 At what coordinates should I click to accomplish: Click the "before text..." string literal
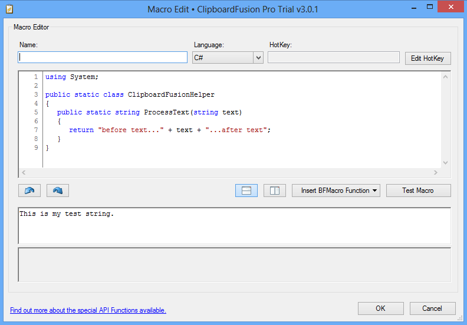pyautogui.click(x=131, y=130)
